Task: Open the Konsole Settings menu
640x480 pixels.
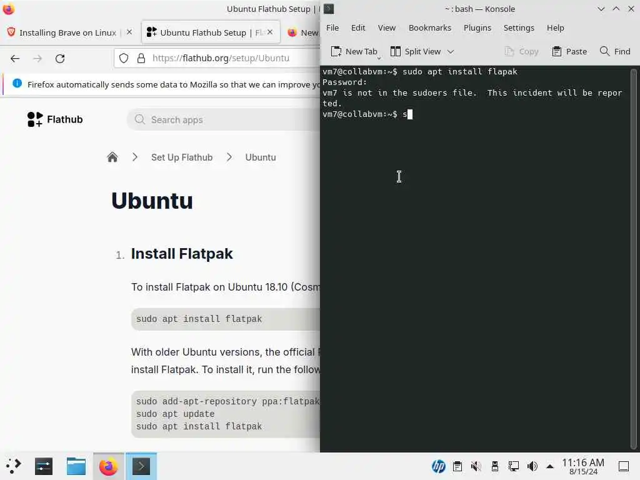Action: tap(519, 27)
